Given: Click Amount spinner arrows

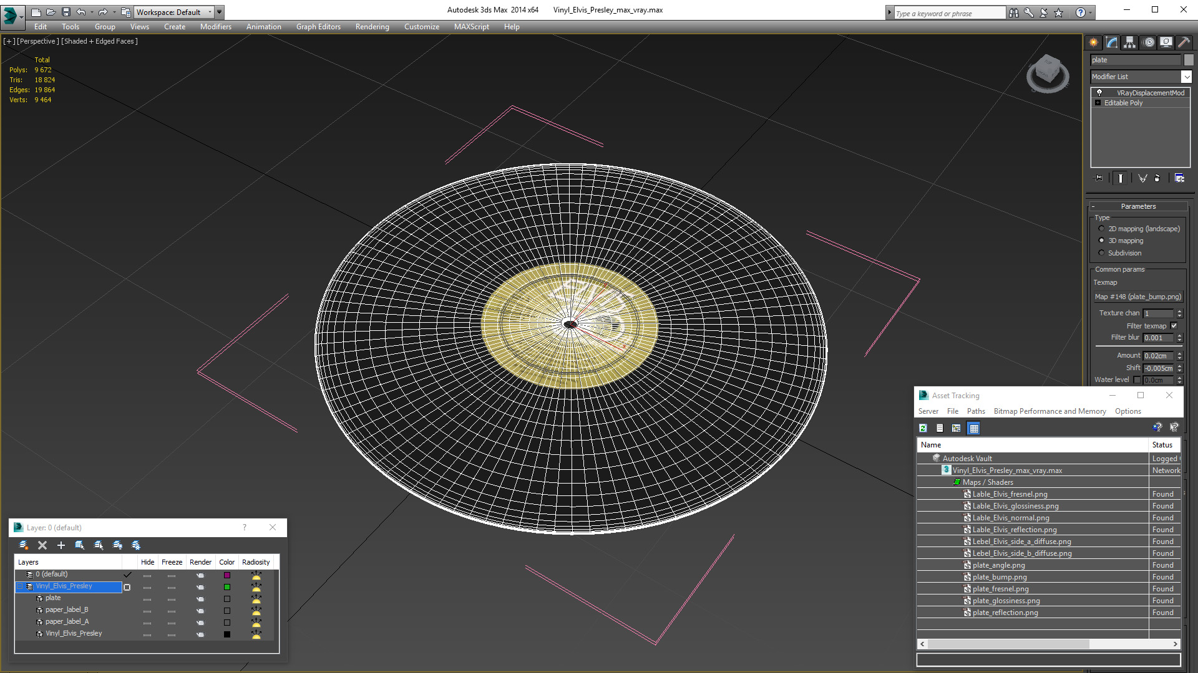Looking at the screenshot, I should pyautogui.click(x=1179, y=356).
